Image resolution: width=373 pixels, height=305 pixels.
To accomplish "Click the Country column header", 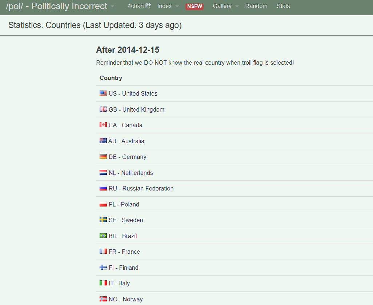I will point(111,78).
